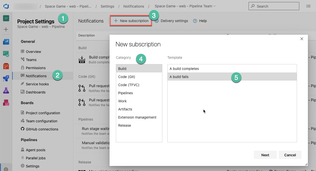Open the Repos icon in left rail

pos(6,66)
